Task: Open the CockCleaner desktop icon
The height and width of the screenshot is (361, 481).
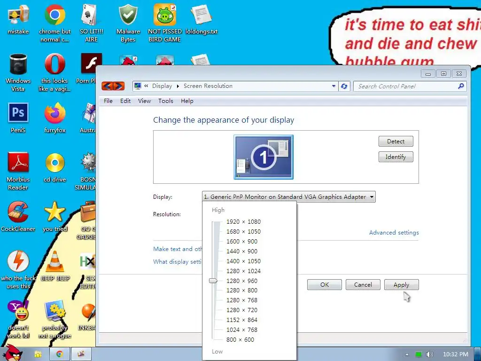Action: 18,217
